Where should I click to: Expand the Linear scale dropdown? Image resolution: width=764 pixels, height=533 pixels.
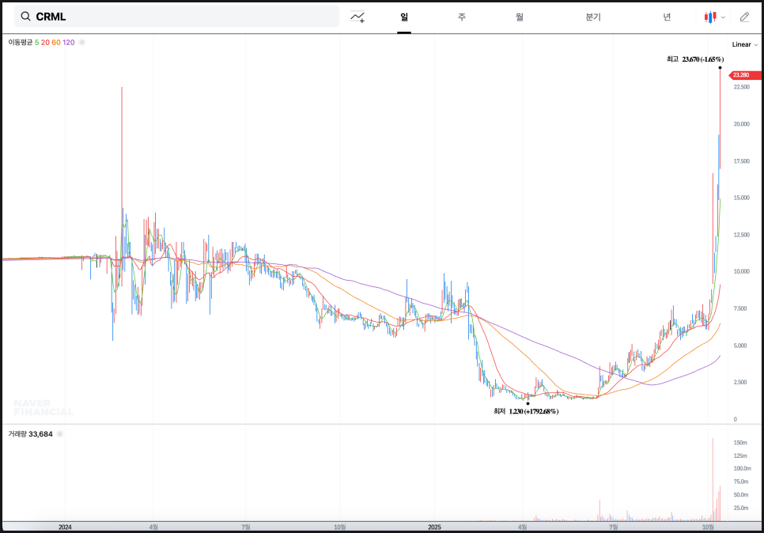(x=744, y=44)
